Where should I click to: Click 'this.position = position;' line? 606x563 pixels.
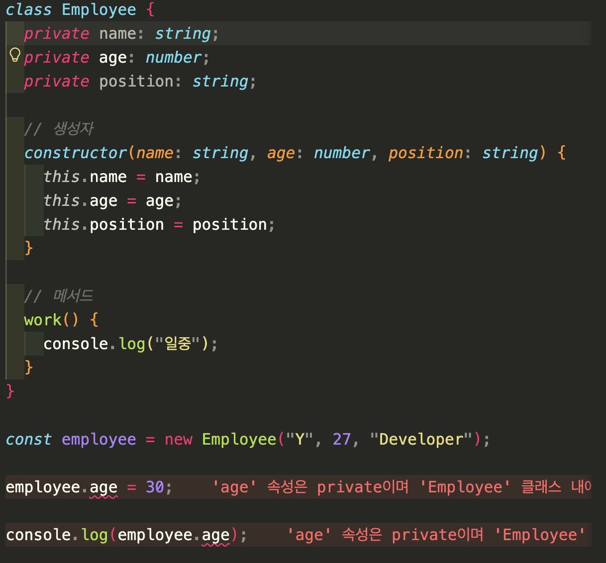click(x=159, y=225)
